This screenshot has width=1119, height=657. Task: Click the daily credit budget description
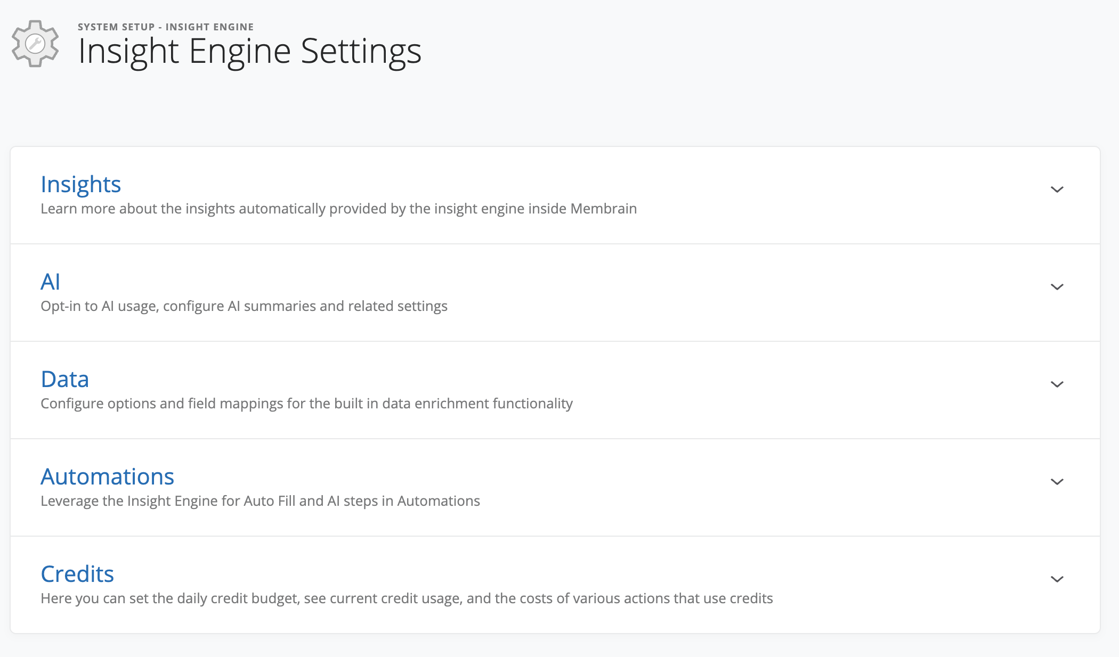point(407,598)
